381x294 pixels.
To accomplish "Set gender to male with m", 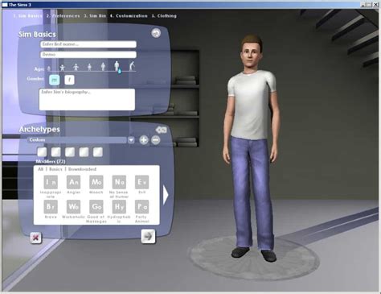I will coord(55,80).
